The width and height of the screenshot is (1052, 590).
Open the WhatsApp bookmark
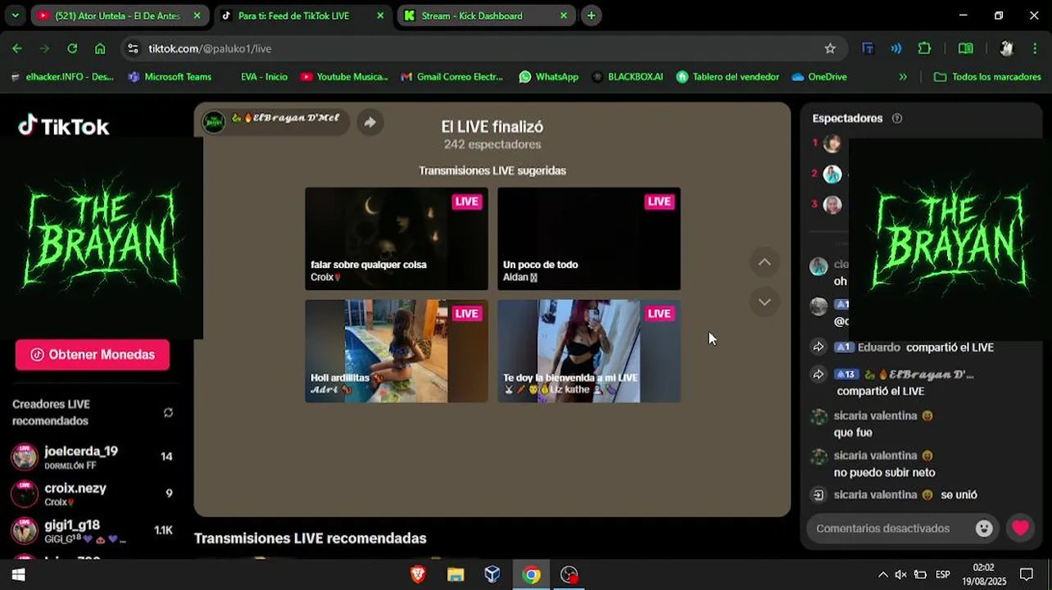pos(548,77)
